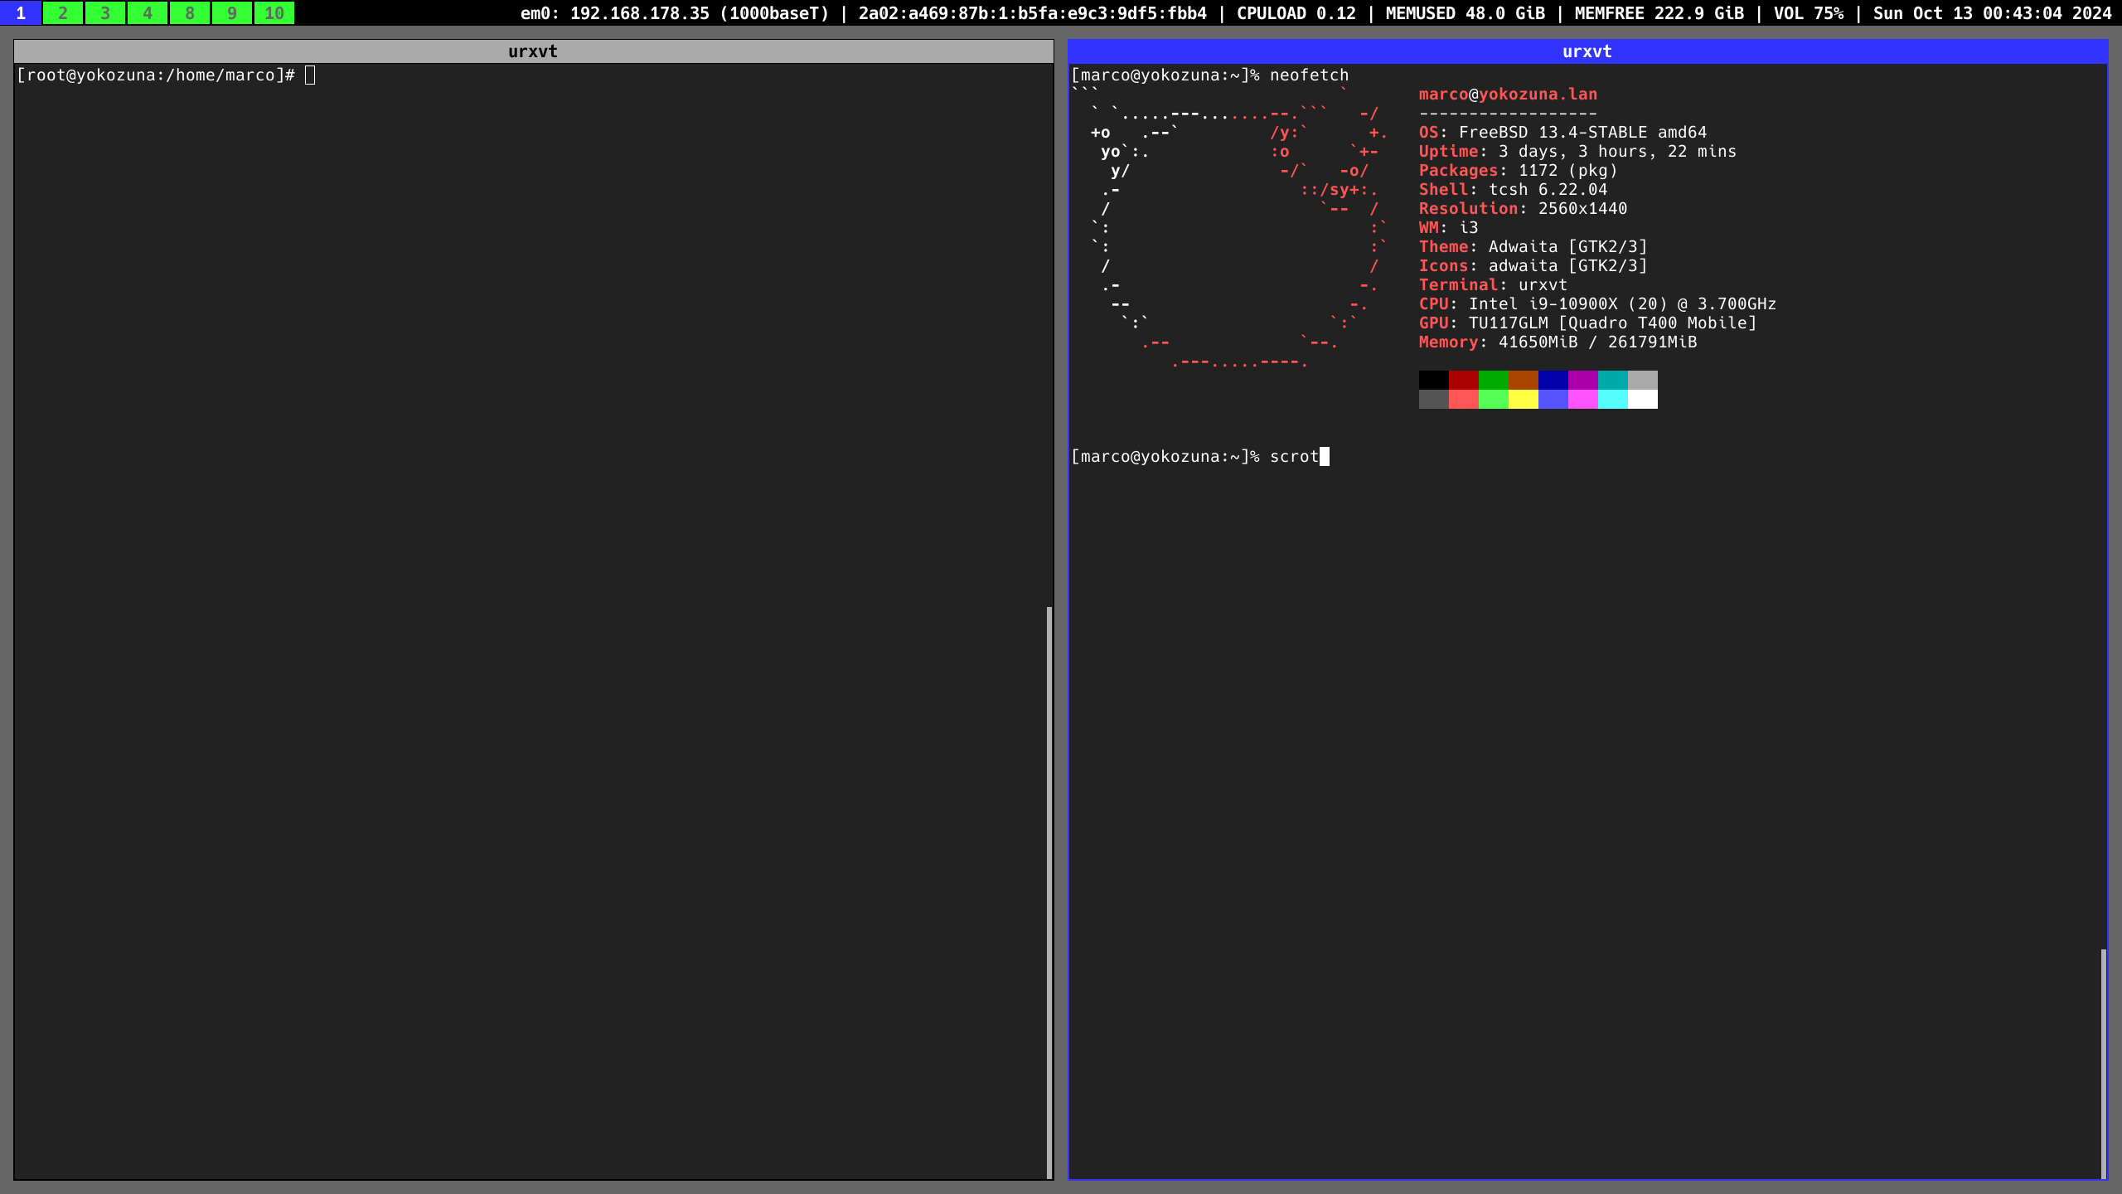Click the Terminal: urxvt line

point(1493,285)
